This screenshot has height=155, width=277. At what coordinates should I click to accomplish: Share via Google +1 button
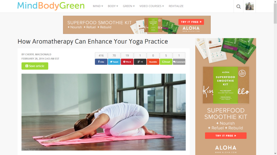coord(140,62)
